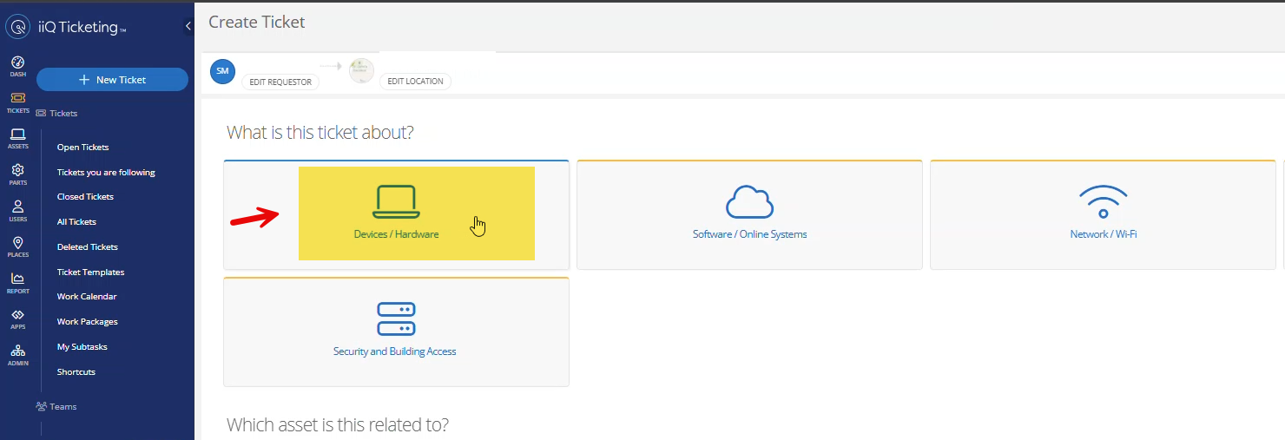Open Ticket Templates in the sidebar

[90, 273]
